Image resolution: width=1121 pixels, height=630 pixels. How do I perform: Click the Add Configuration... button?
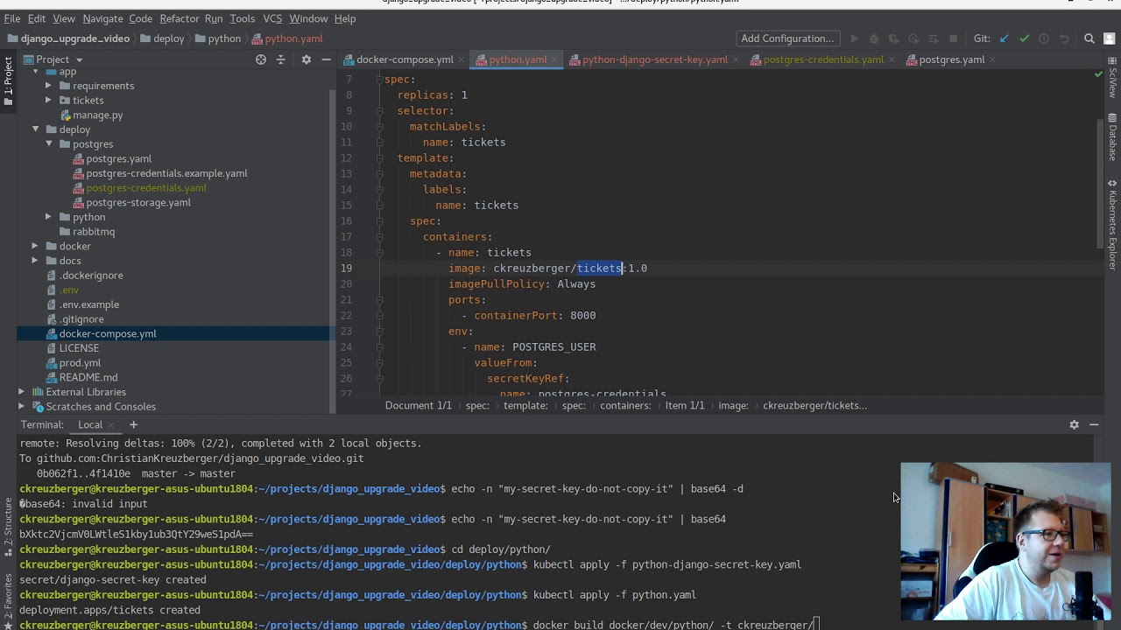[787, 38]
